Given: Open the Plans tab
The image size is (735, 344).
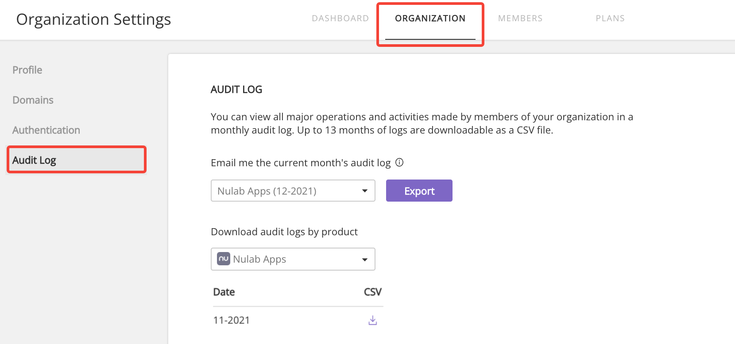Looking at the screenshot, I should [x=610, y=18].
